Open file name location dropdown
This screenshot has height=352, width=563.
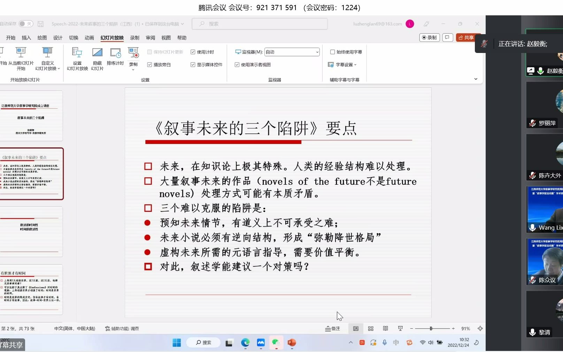point(182,24)
